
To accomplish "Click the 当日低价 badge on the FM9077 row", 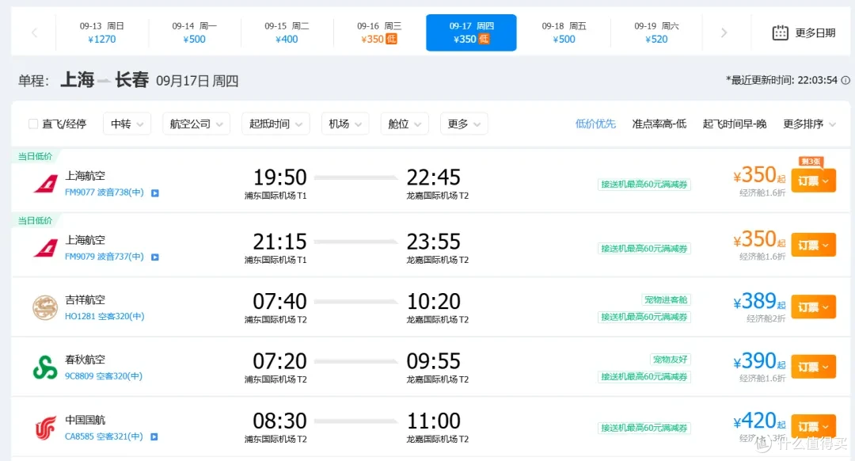I will coord(35,157).
